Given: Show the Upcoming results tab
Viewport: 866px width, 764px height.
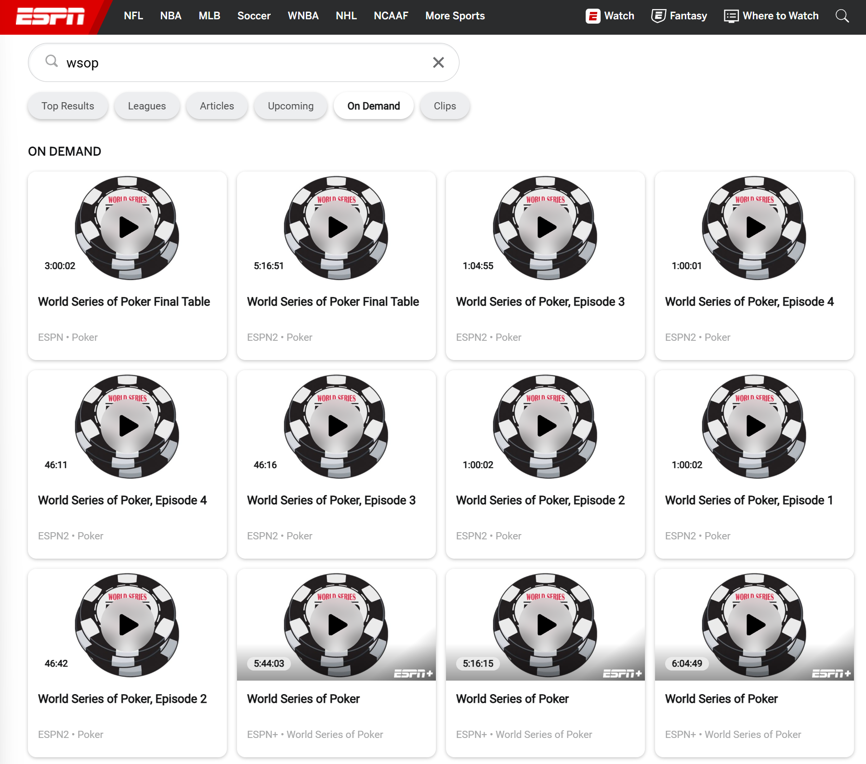Looking at the screenshot, I should (291, 106).
